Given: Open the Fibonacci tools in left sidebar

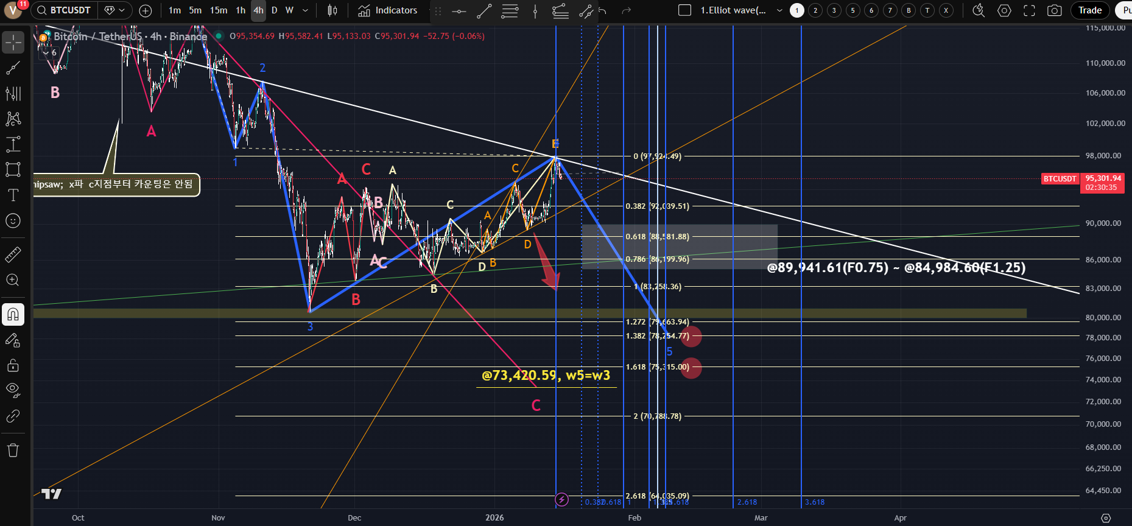Looking at the screenshot, I should [13, 93].
